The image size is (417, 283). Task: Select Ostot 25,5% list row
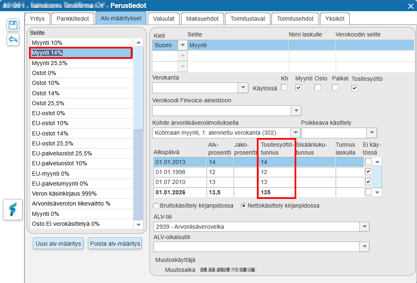click(x=81, y=103)
